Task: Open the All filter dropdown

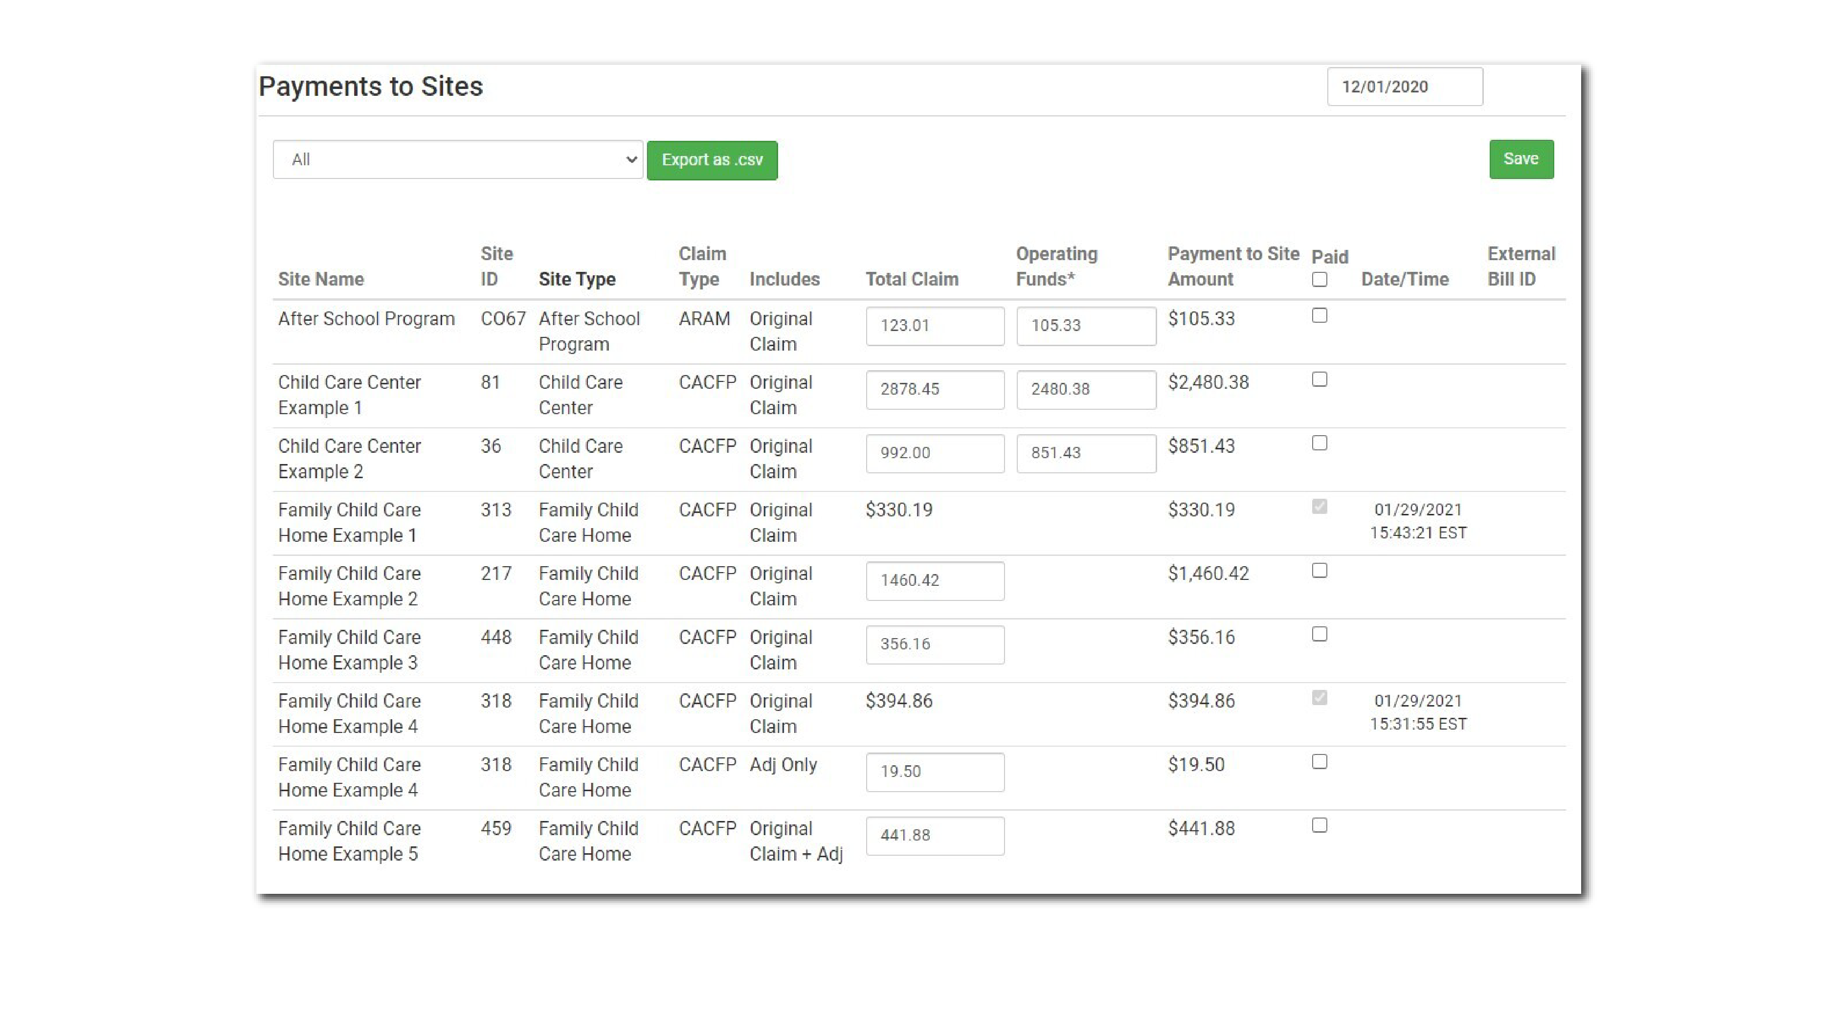Action: [457, 159]
